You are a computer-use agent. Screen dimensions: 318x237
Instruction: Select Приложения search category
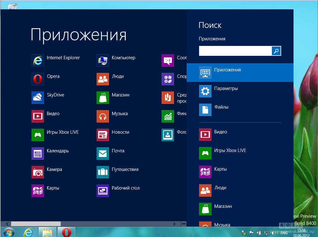click(x=240, y=73)
